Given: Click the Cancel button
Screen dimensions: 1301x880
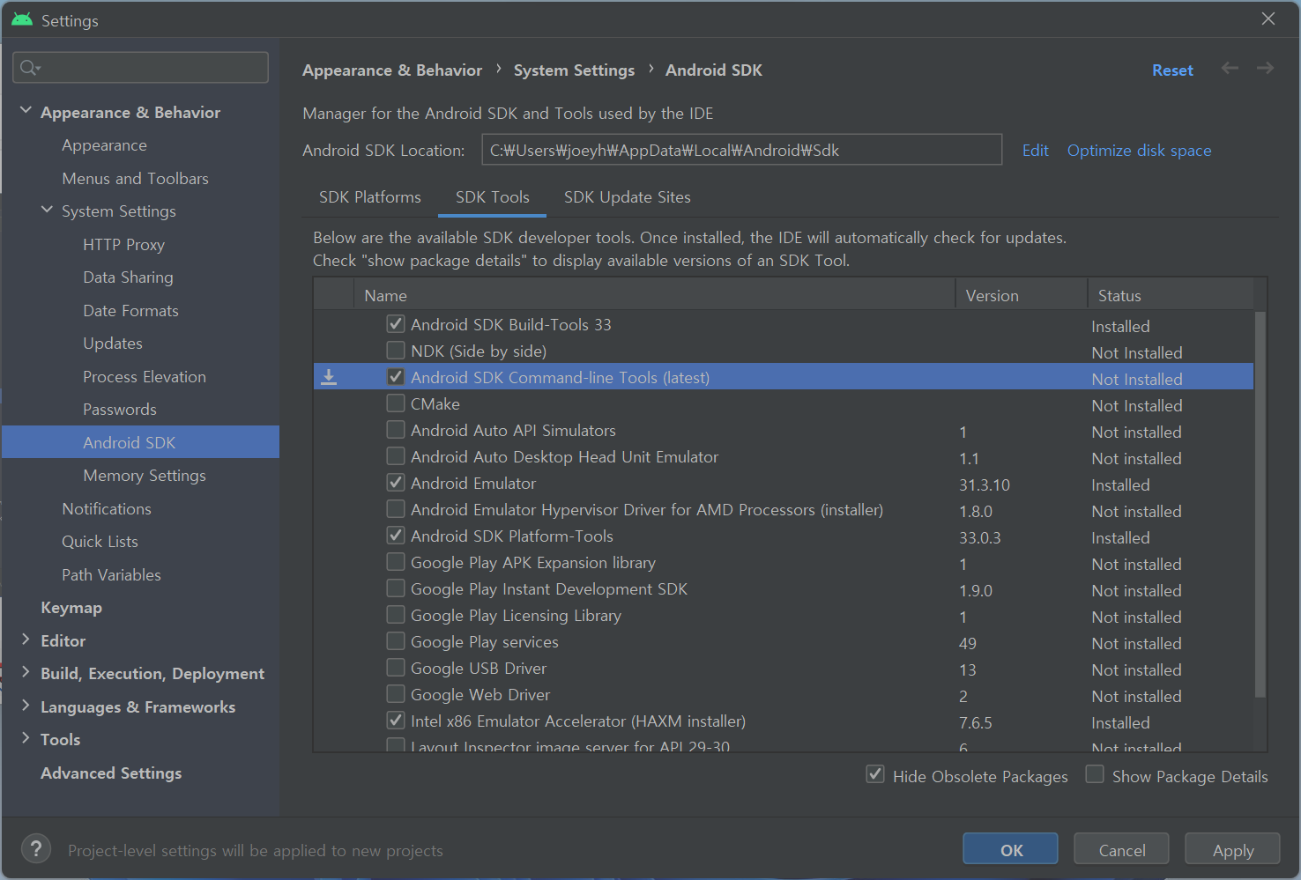Looking at the screenshot, I should pos(1122,849).
